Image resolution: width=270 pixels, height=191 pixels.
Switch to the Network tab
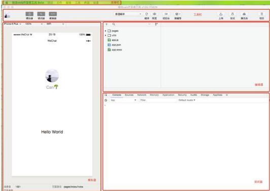point(141,95)
